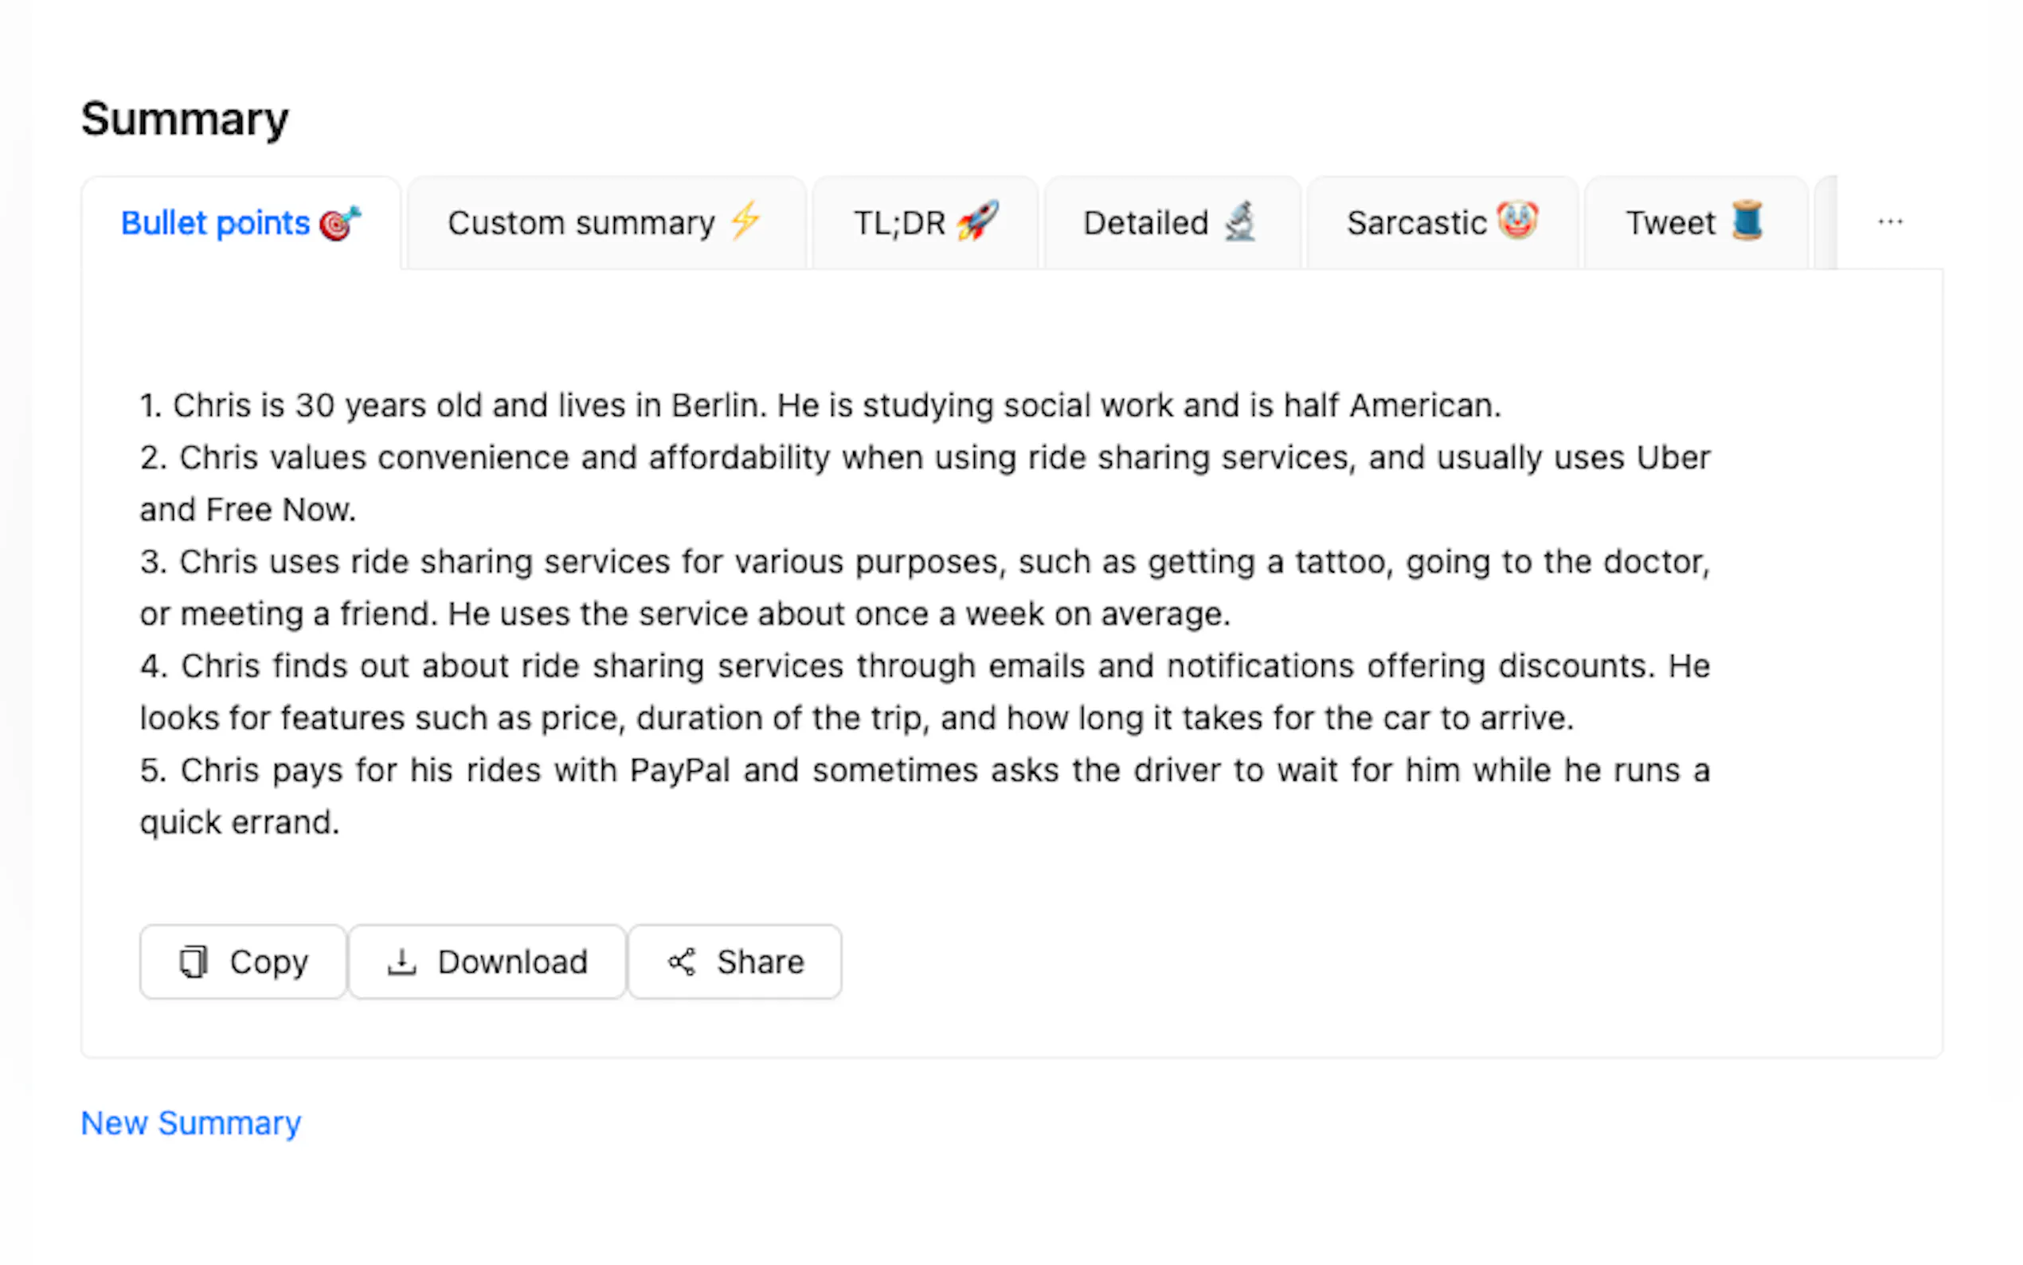Screen dimensions: 2023x1265
Task: Open the three-dots more tabs menu
Action: coord(1890,222)
